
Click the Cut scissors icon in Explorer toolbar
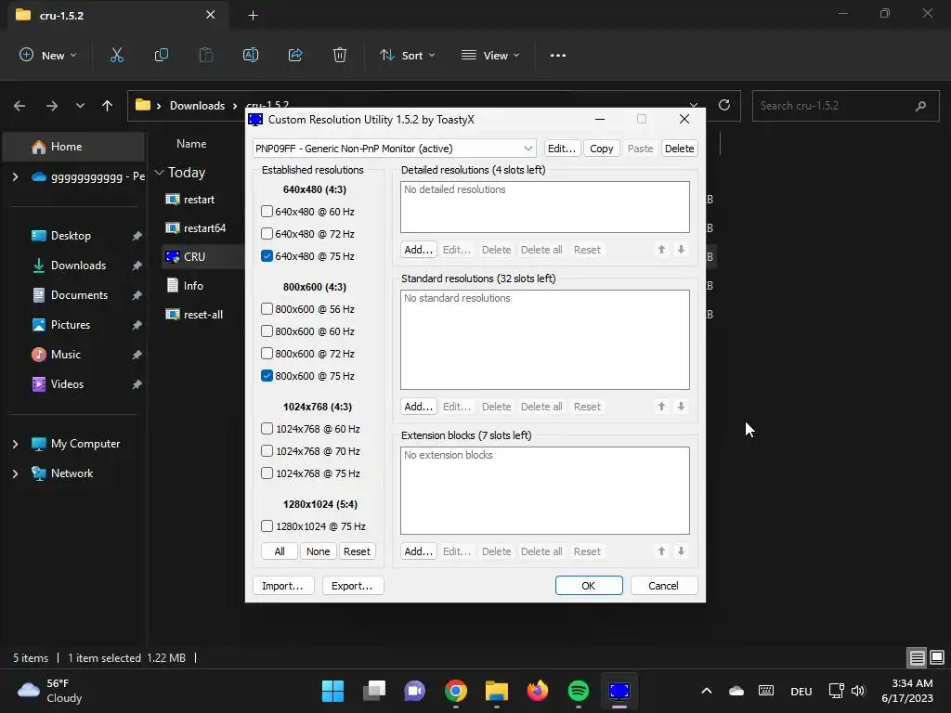[116, 55]
